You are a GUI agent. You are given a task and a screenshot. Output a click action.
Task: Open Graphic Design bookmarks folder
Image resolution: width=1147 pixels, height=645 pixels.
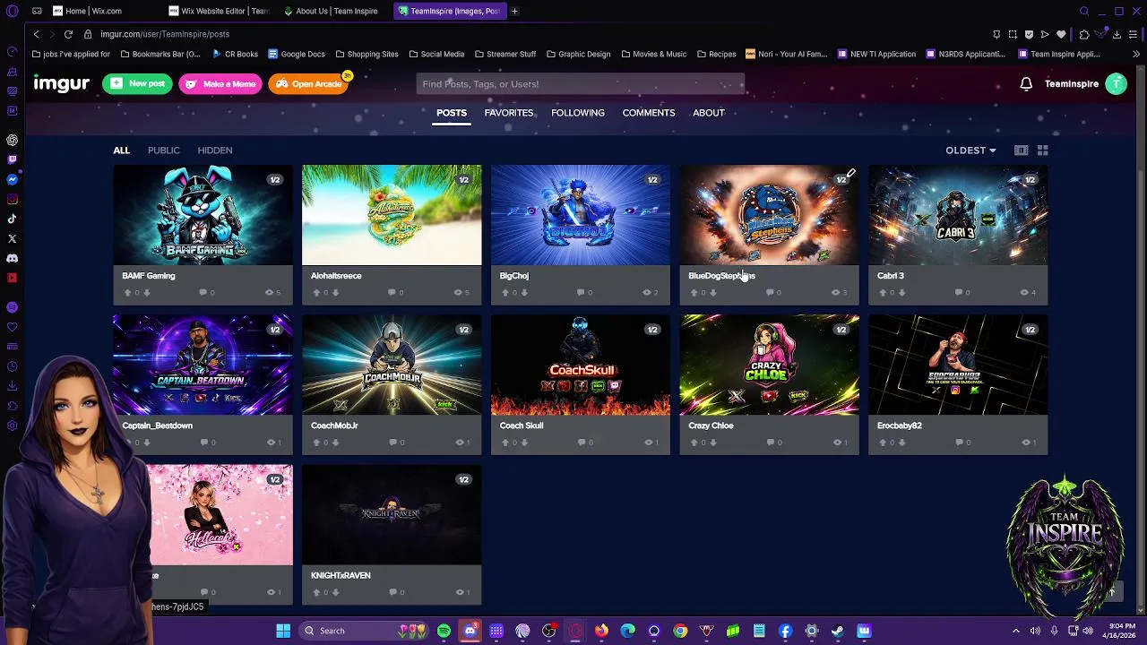pos(578,54)
